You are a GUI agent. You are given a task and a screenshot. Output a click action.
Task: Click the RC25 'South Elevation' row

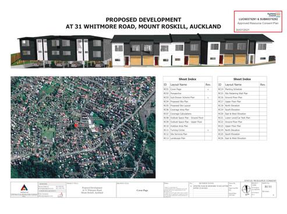click(242, 134)
